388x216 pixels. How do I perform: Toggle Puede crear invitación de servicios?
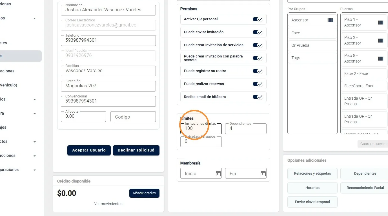point(258,45)
